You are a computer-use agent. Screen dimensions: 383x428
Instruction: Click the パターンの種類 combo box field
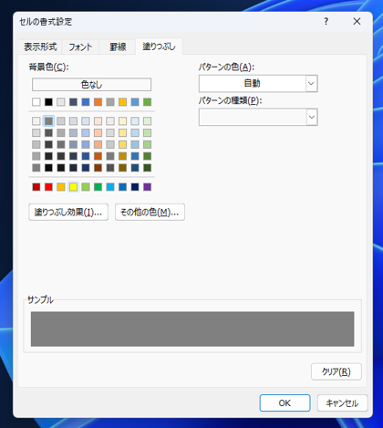click(258, 117)
